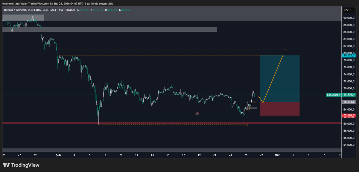Click the 90.000,0 price axis label

pyautogui.click(x=349, y=18)
